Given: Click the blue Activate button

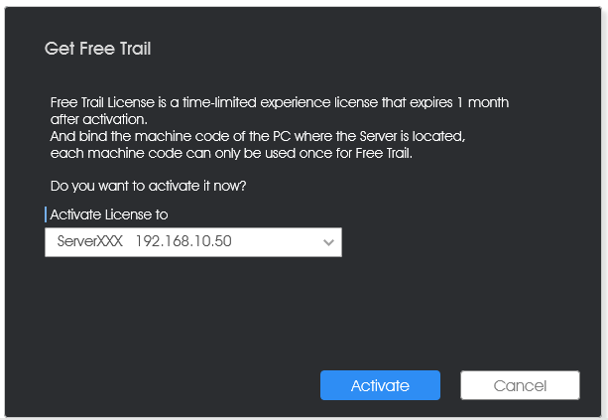Looking at the screenshot, I should coord(380,385).
